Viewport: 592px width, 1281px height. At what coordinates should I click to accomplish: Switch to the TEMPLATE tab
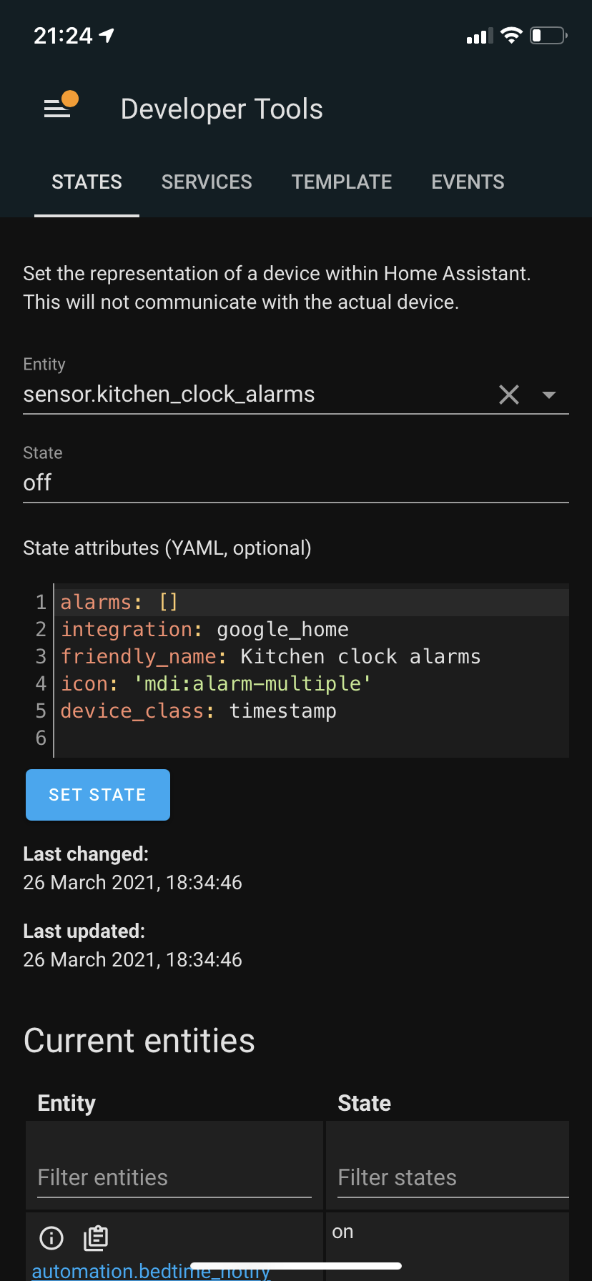click(x=342, y=182)
